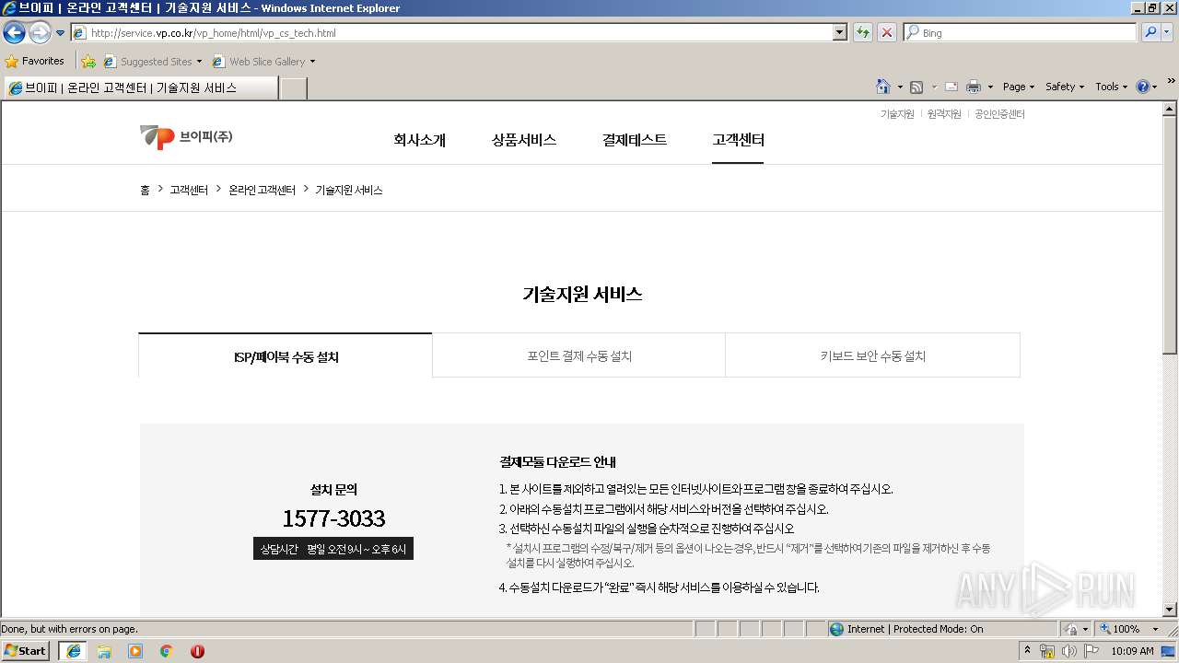Click the Internet Protected Mode zone indicator
This screenshot has width=1179, height=663.
point(907,629)
